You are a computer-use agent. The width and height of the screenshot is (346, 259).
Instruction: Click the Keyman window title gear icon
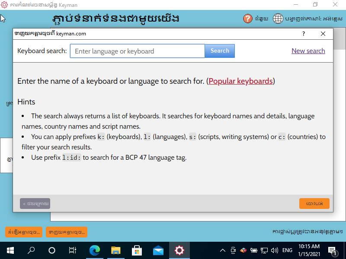pyautogui.click(x=4, y=5)
